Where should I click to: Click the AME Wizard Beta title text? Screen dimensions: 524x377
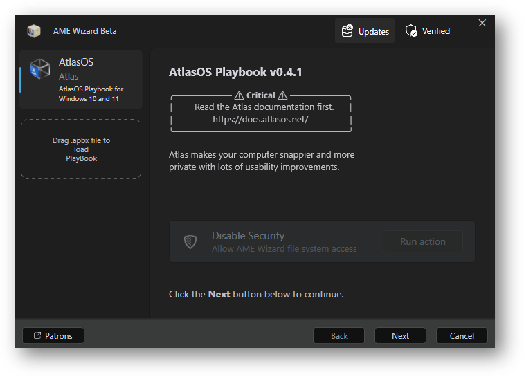[85, 31]
